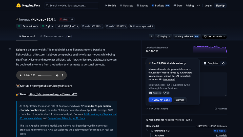This screenshot has width=243, height=137.
Task: Expand the extra navigation menu next to Pricing
Action: pyautogui.click(x=199, y=5)
